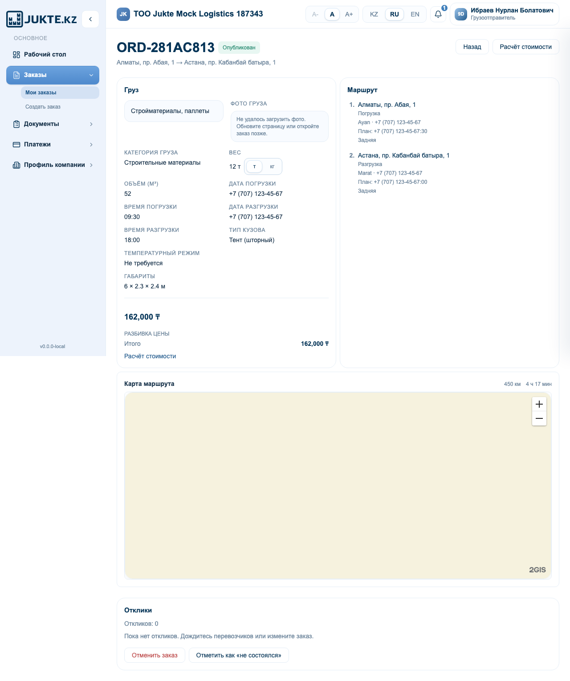Click the order number ORD-281AC813

(166, 48)
